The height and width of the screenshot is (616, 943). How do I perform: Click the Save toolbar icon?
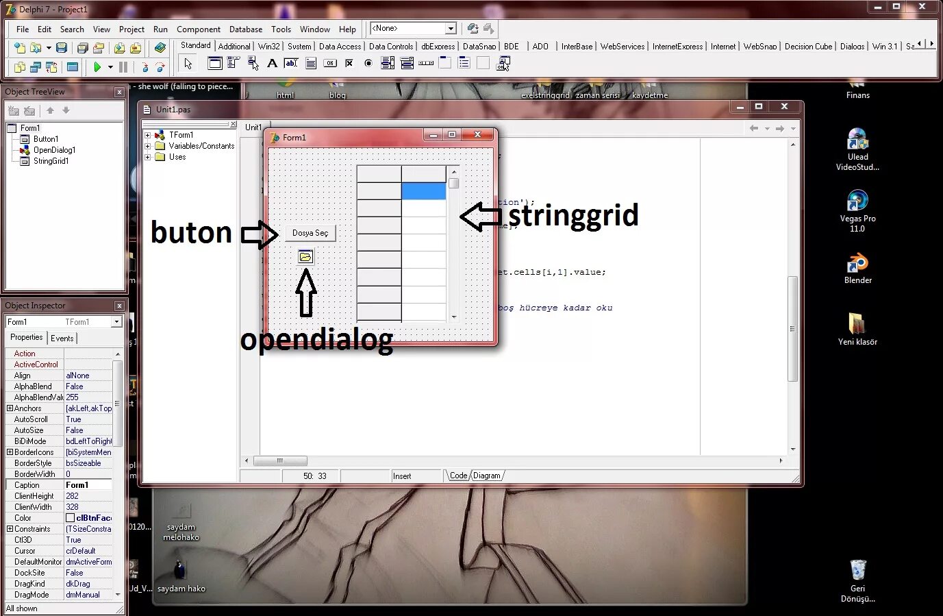point(62,48)
